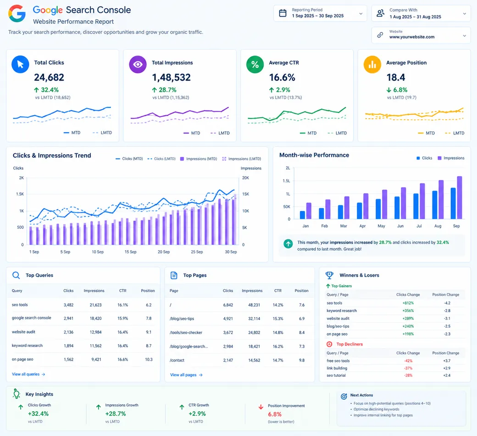477x436 pixels.
Task: Click 'seo tutorial' in Top Decliners
Action: click(336, 375)
